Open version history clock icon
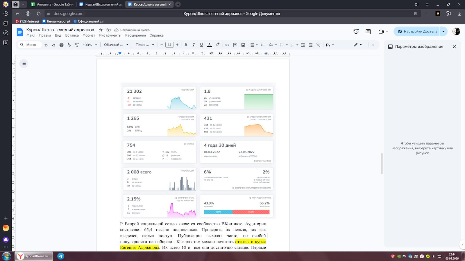Viewport: 465px width, 261px height. click(356, 32)
